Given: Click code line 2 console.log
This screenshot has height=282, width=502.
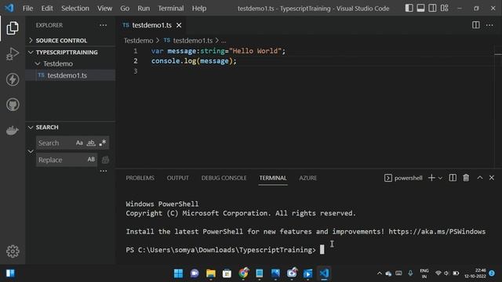Looking at the screenshot, I should 194,61.
